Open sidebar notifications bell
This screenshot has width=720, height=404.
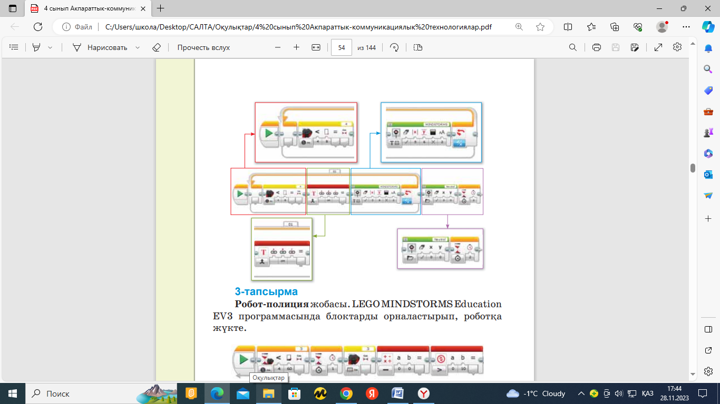coord(708,48)
